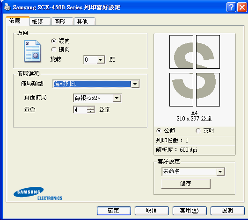Click the document orientation preview icon

click(32, 51)
